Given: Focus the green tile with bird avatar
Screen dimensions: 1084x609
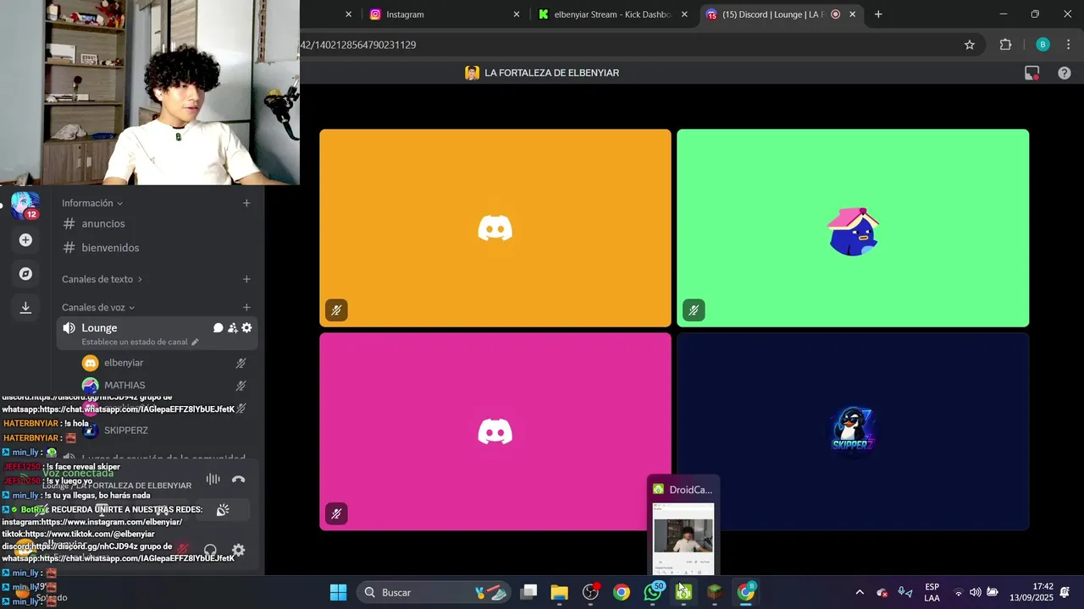Looking at the screenshot, I should 853,228.
